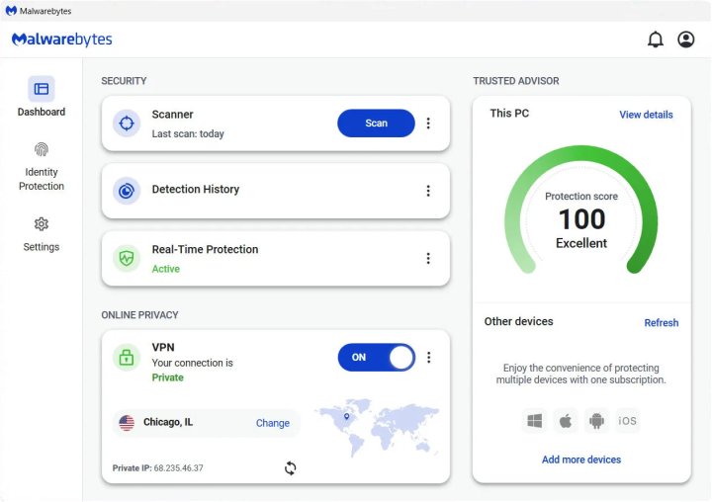Viewport: 712px width, 502px height.
Task: Click the Apple platform icon
Action: click(x=566, y=421)
